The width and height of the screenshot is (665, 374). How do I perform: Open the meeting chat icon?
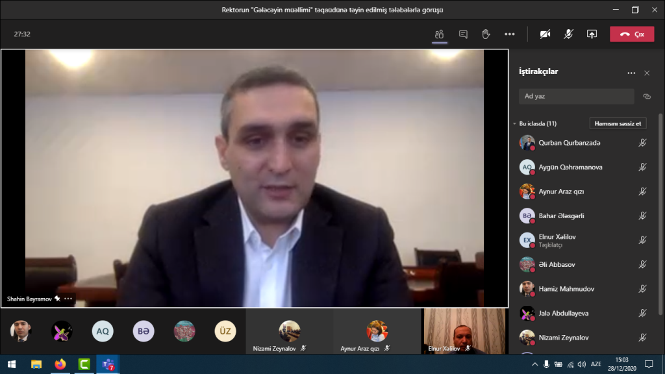click(x=463, y=34)
